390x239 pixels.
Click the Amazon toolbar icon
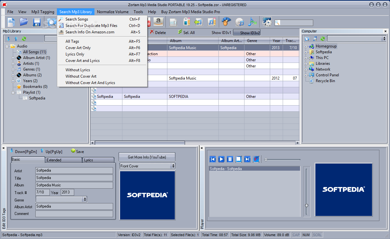(158, 22)
